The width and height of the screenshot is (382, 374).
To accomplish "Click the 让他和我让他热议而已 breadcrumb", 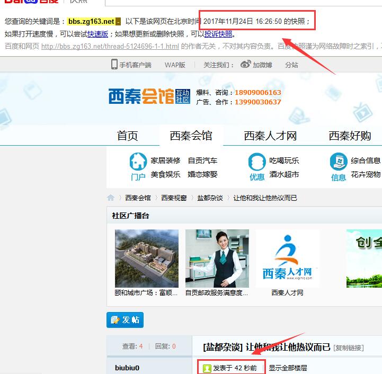I will 265,198.
